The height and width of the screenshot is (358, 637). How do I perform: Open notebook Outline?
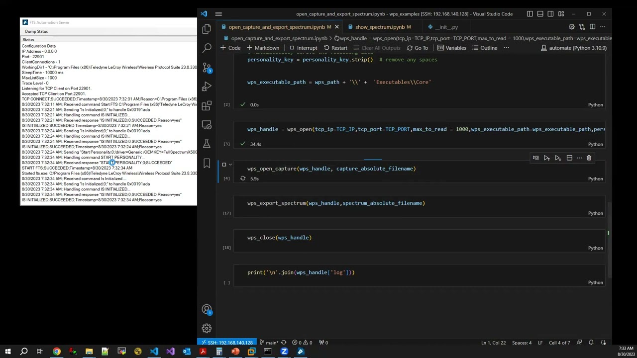tap(485, 48)
